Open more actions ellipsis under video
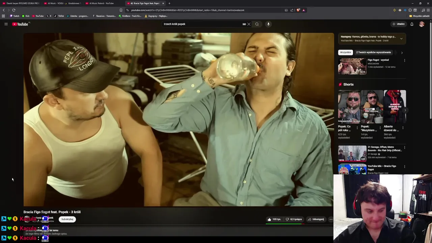The width and height of the screenshot is (432, 243). 331,219
